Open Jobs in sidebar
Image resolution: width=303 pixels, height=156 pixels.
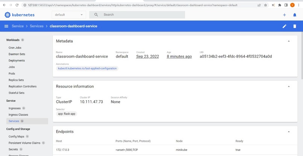click(12, 67)
